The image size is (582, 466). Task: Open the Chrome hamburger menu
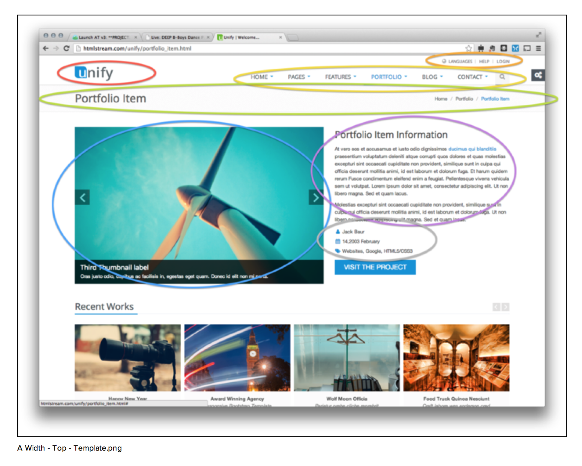click(538, 48)
